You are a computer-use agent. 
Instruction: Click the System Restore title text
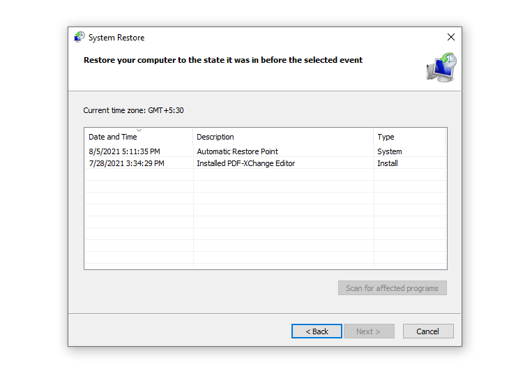point(116,38)
